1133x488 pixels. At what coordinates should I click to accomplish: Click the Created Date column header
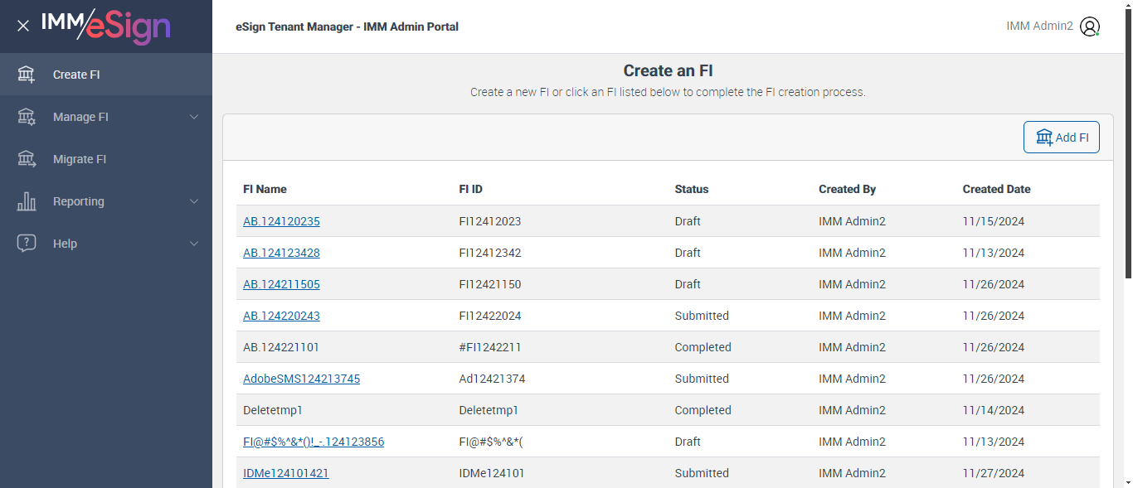[x=996, y=189]
